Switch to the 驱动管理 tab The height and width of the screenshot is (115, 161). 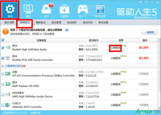click(x=56, y=23)
